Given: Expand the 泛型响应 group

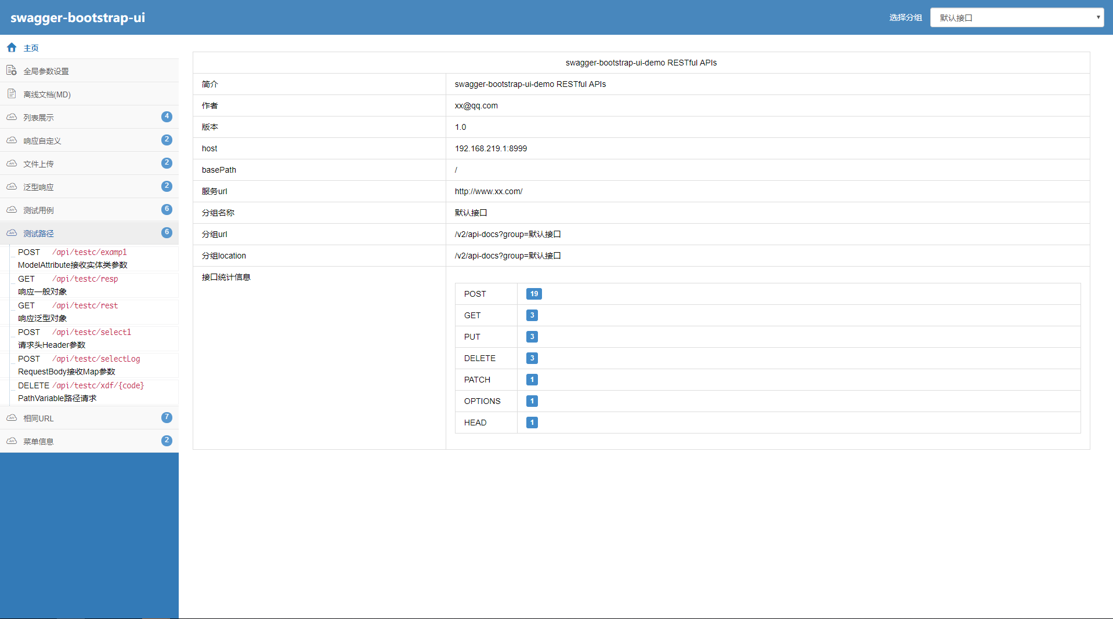Looking at the screenshot, I should (x=89, y=187).
